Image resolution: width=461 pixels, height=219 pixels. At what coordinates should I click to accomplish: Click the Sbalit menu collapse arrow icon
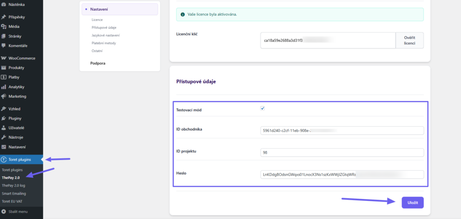4,211
